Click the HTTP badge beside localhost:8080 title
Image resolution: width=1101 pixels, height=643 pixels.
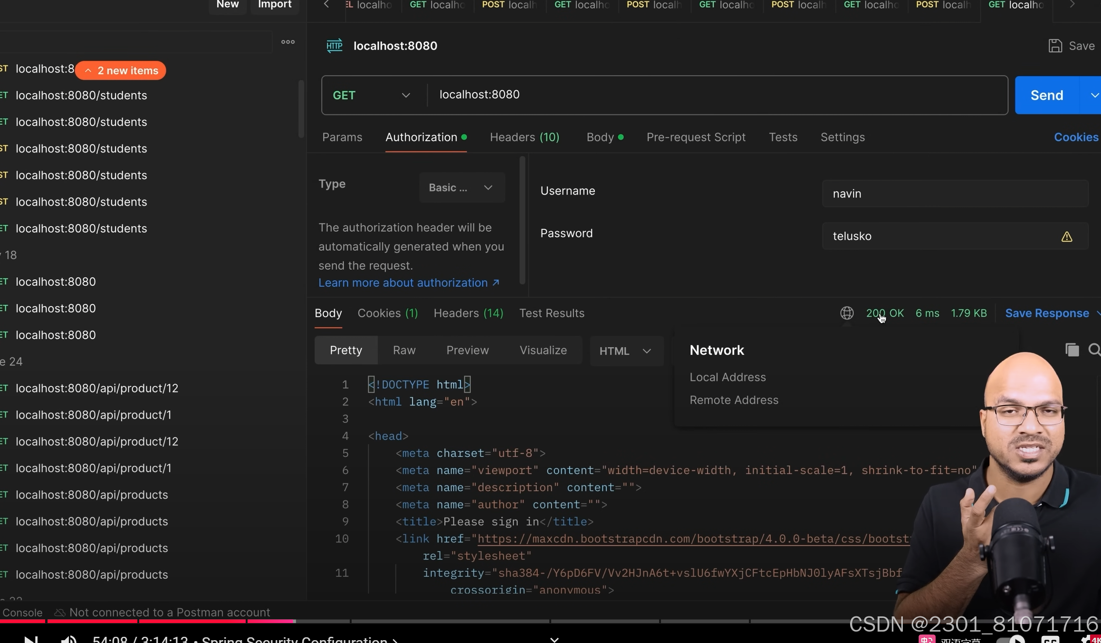coord(334,46)
